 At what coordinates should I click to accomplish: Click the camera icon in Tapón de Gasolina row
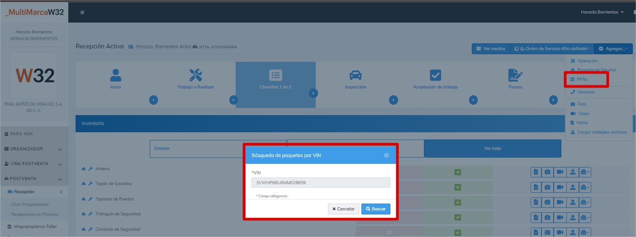[x=547, y=187]
